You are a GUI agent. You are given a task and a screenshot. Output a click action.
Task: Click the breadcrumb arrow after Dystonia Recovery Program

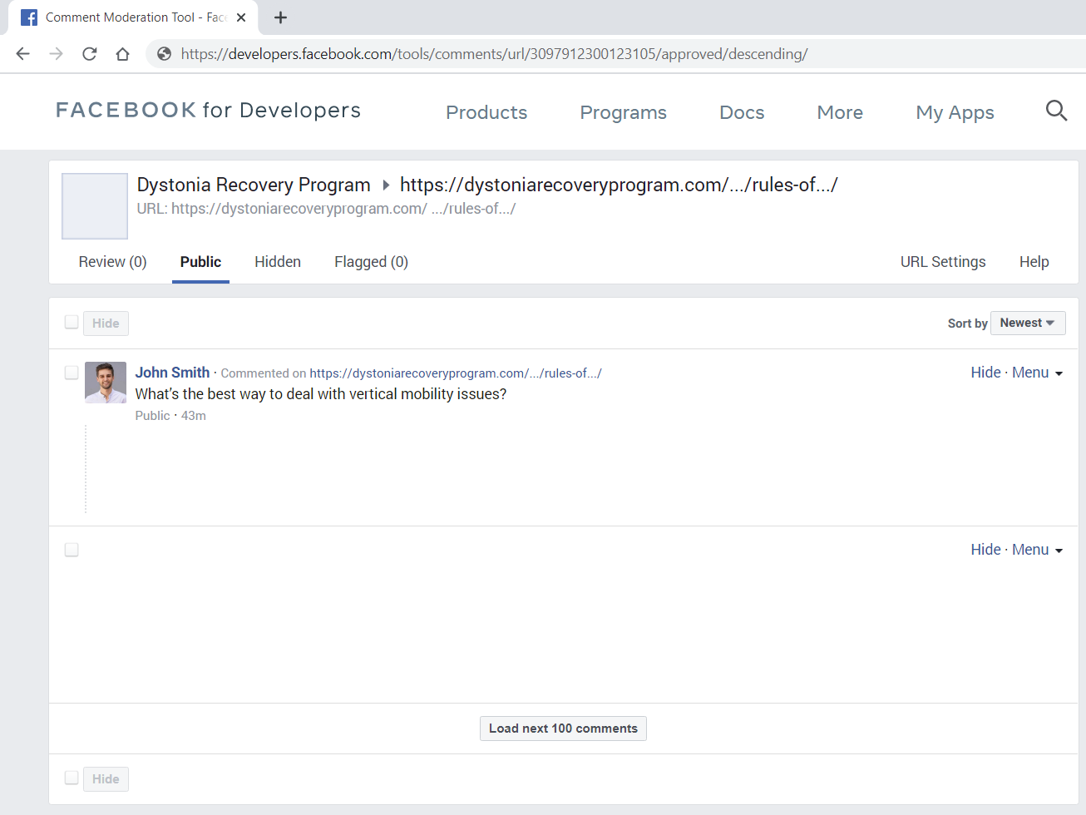(x=386, y=185)
